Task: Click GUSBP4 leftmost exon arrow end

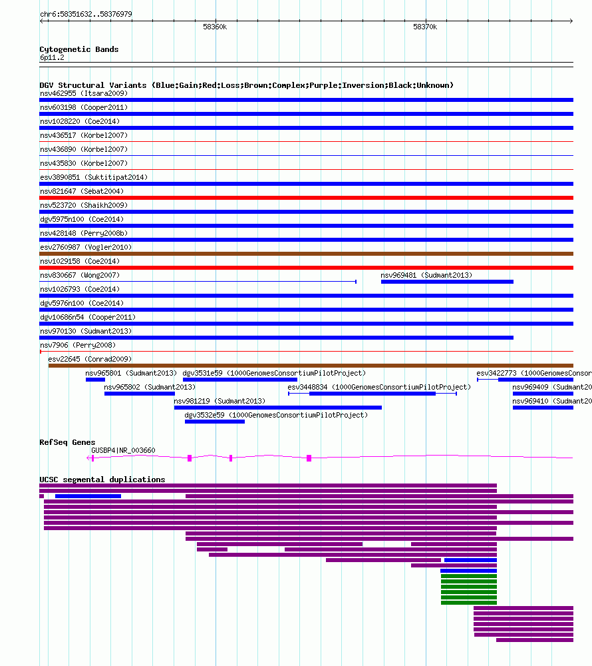Action: [x=88, y=458]
